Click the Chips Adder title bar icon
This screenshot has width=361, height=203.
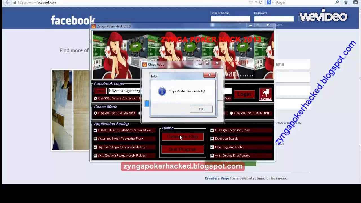click(x=145, y=65)
